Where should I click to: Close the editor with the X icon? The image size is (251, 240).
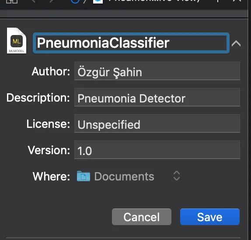[237, 1]
